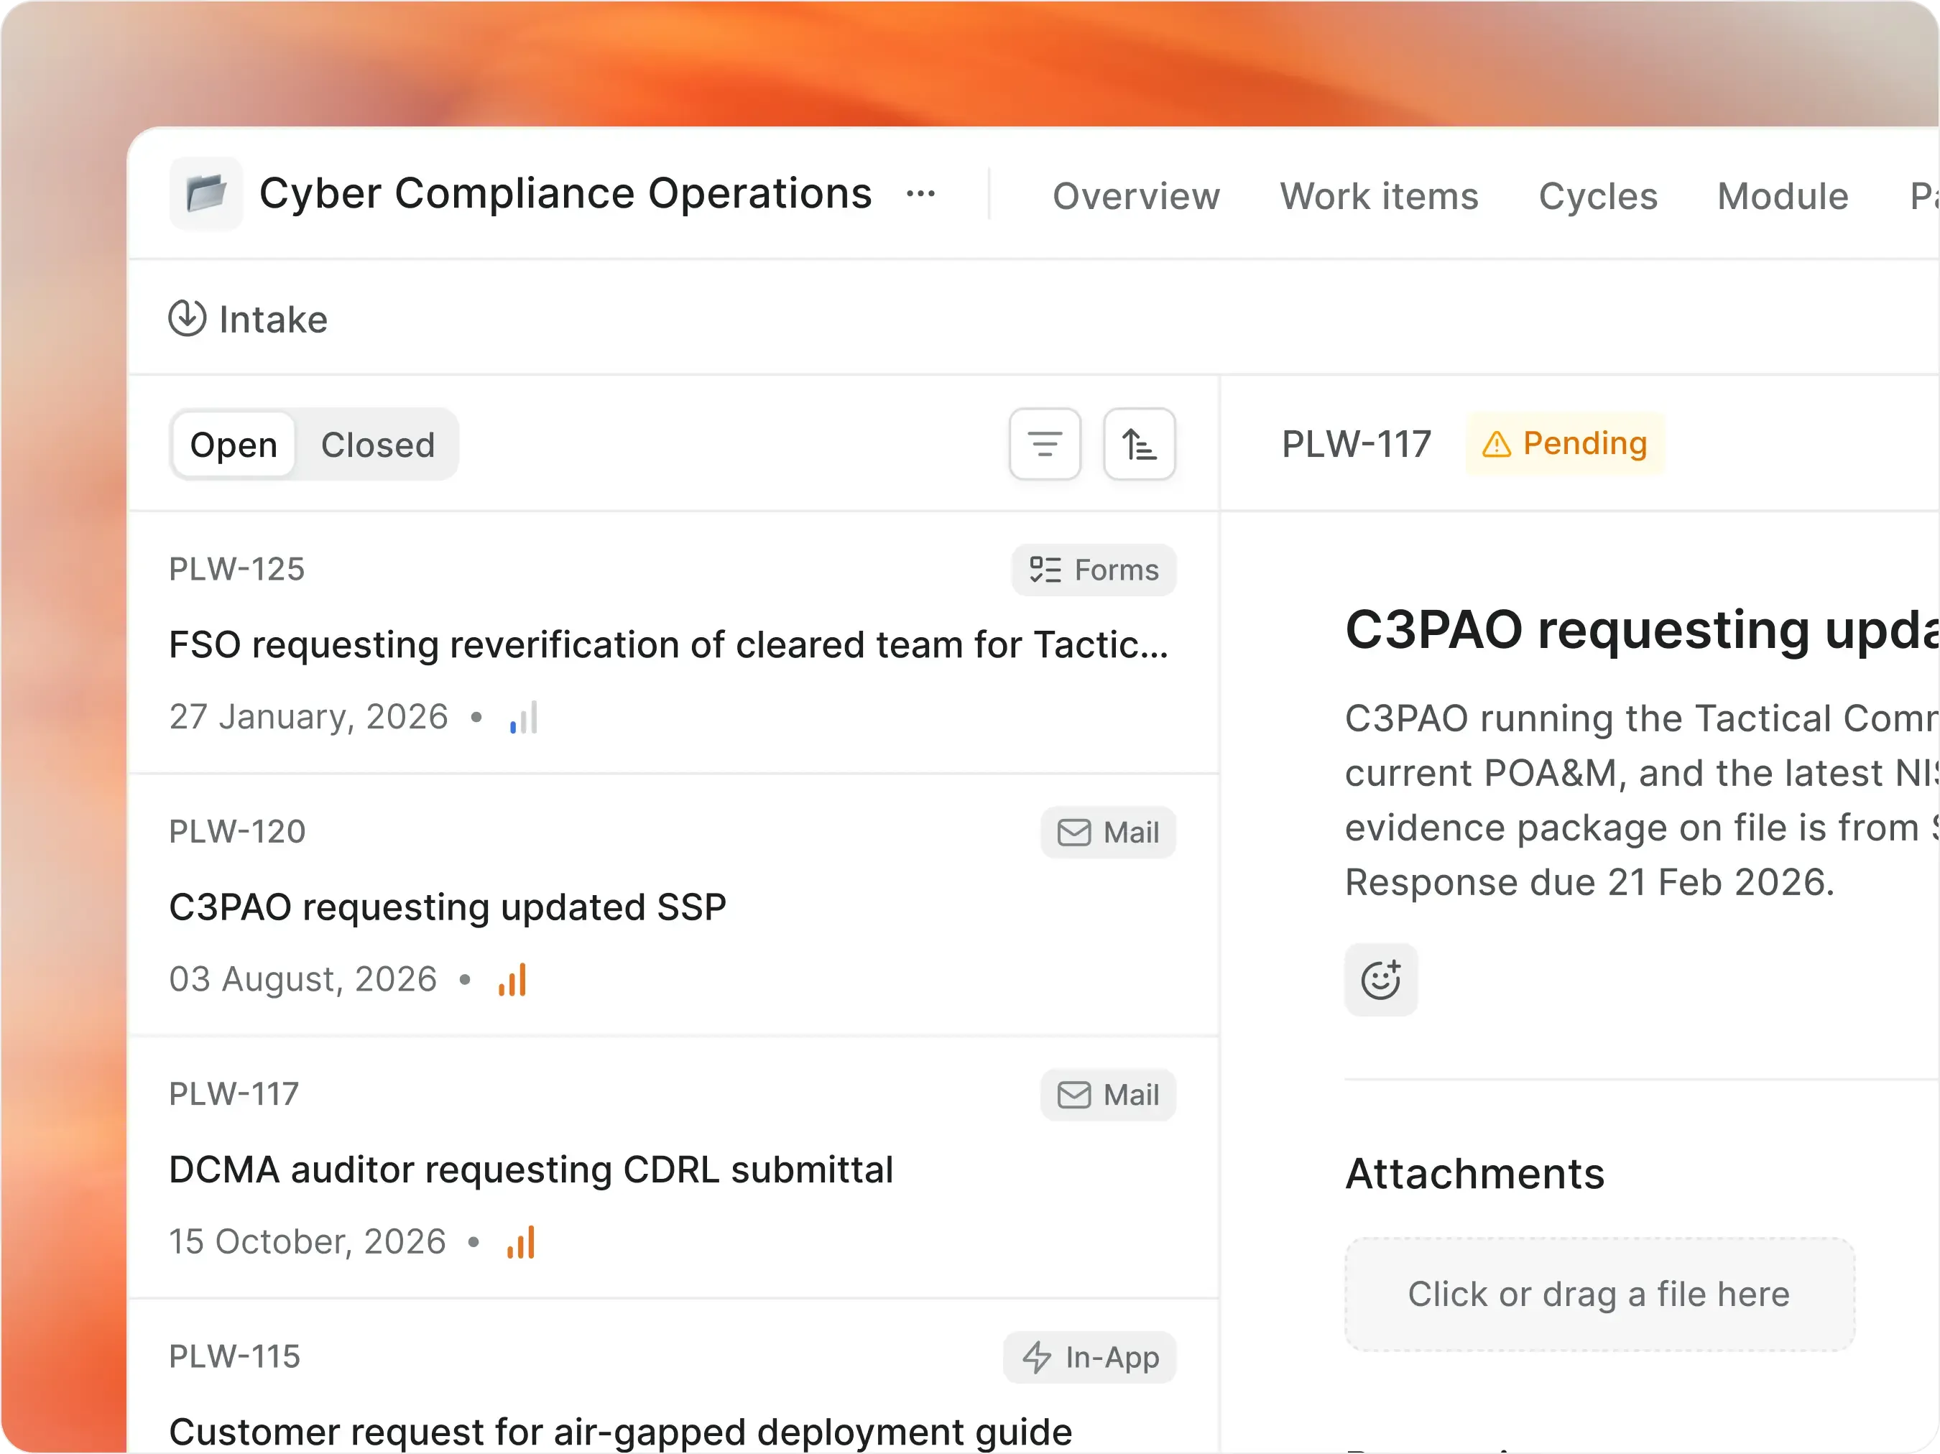
Task: Add an emoji reaction to the description
Action: [1380, 980]
